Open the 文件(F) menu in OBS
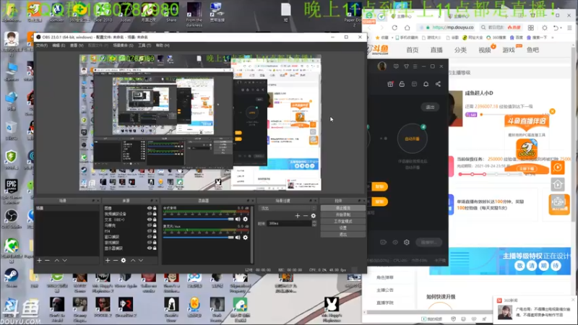The image size is (578, 325). click(x=42, y=45)
